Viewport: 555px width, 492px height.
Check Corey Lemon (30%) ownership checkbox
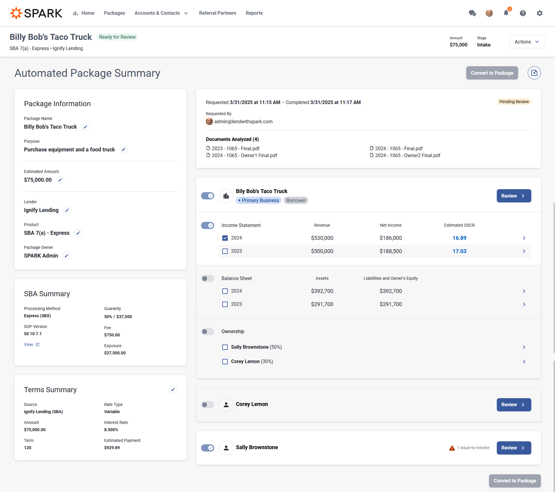225,362
